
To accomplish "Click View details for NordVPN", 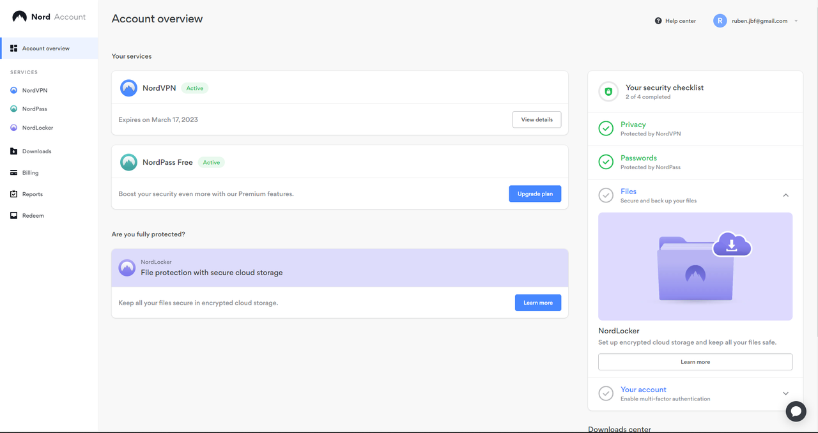I will pos(537,119).
